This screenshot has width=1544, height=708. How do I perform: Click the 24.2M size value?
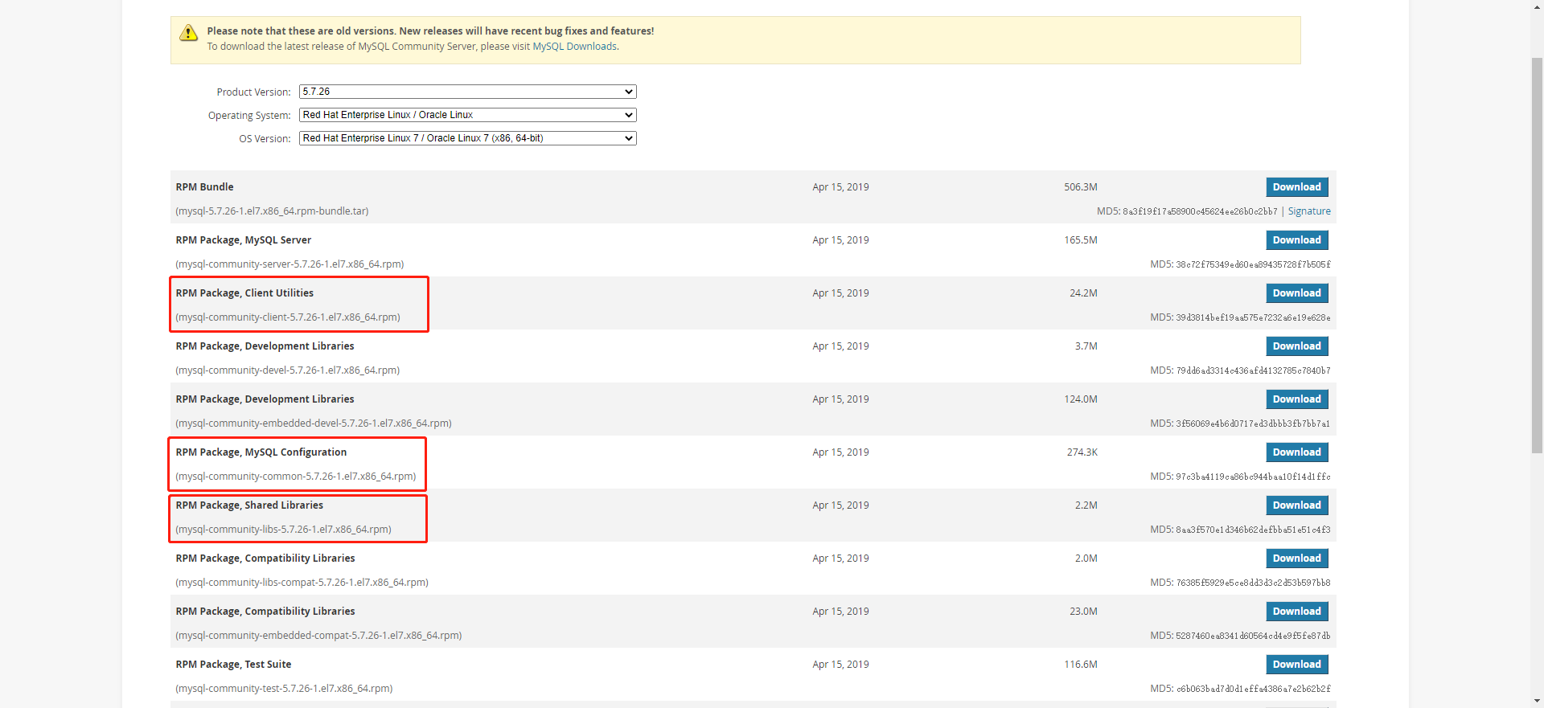(1083, 293)
